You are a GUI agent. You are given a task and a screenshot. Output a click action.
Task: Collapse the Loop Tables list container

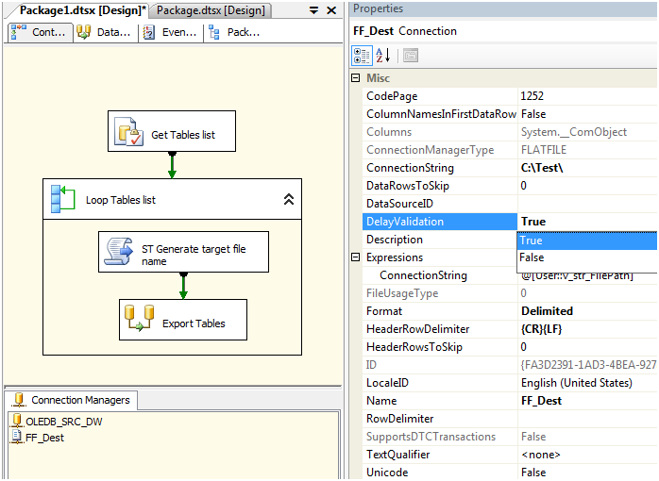tap(289, 199)
